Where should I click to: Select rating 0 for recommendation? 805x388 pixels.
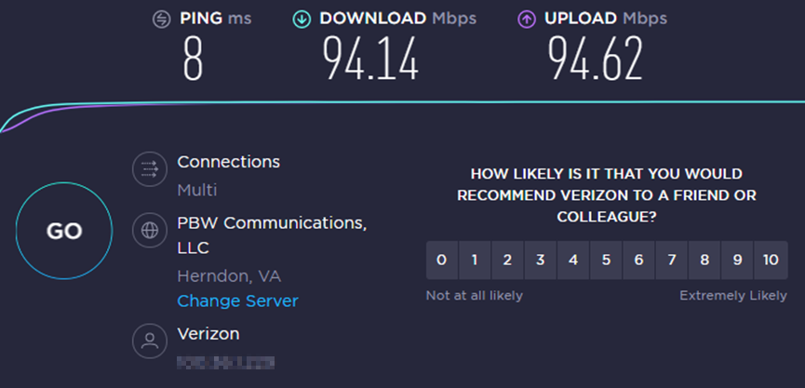[442, 261]
